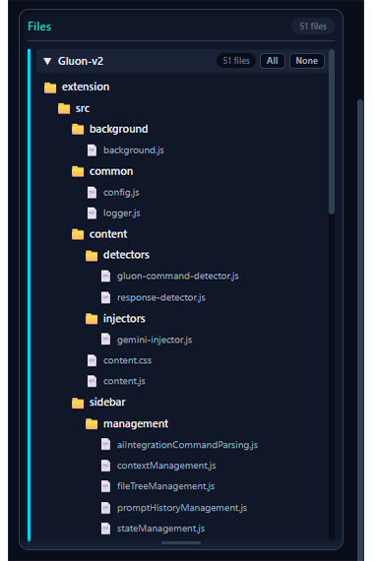374x561 pixels.
Task: Select the background folder label
Action: click(x=118, y=129)
